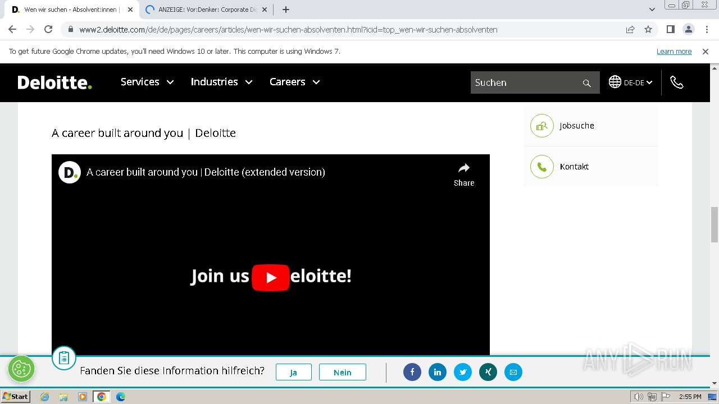Click the search magnifier icon
This screenshot has height=404, width=719.
point(587,83)
